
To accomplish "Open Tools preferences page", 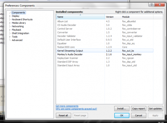I will click(15, 37).
